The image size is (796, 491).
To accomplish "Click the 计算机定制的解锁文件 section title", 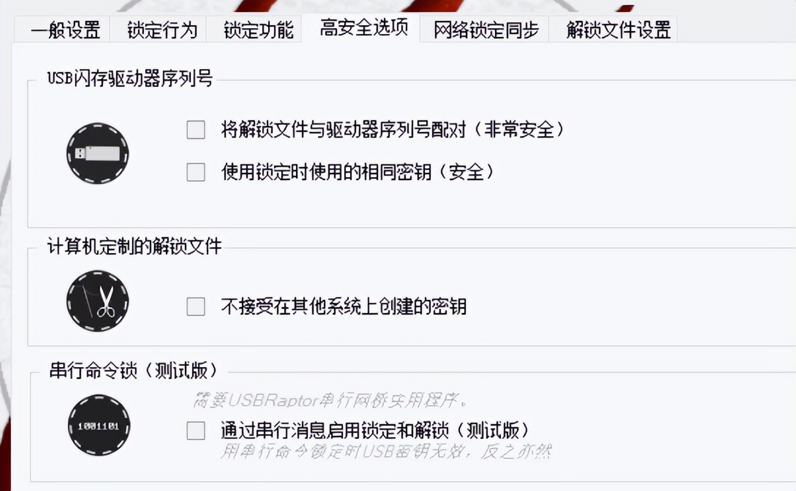I will (x=134, y=247).
